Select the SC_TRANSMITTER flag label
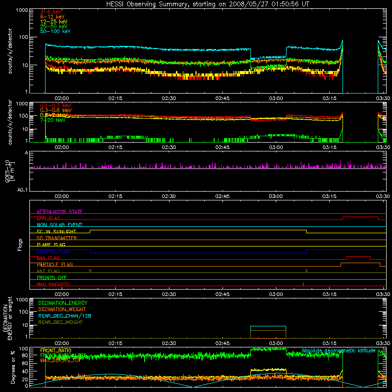Viewport: 392px width, 392px height. point(56,238)
